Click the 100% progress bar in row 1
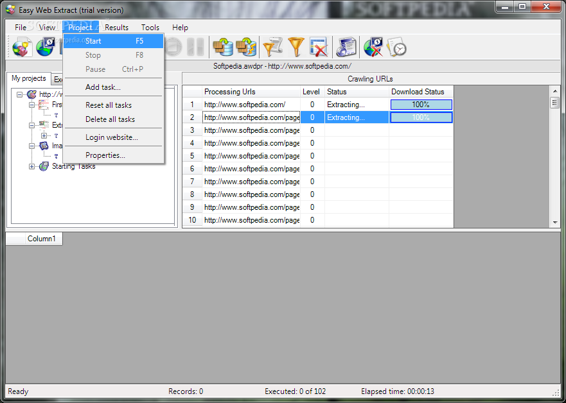The image size is (566, 403). point(421,105)
